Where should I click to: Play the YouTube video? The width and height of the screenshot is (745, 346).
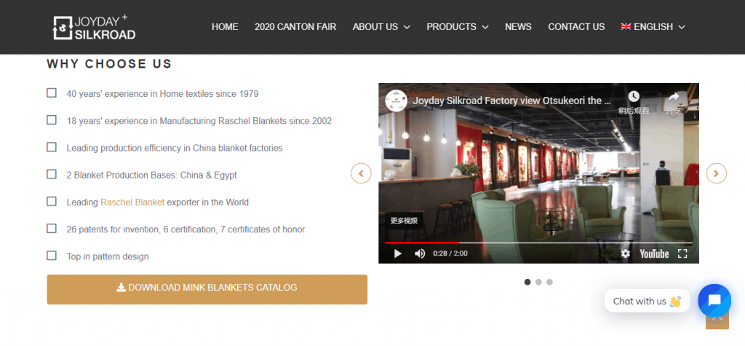(398, 253)
